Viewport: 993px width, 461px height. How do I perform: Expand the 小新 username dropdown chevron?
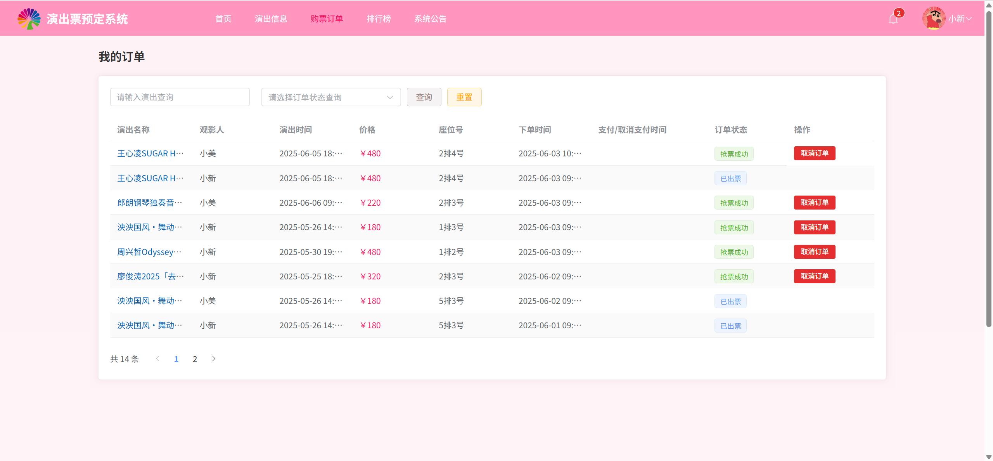[969, 19]
